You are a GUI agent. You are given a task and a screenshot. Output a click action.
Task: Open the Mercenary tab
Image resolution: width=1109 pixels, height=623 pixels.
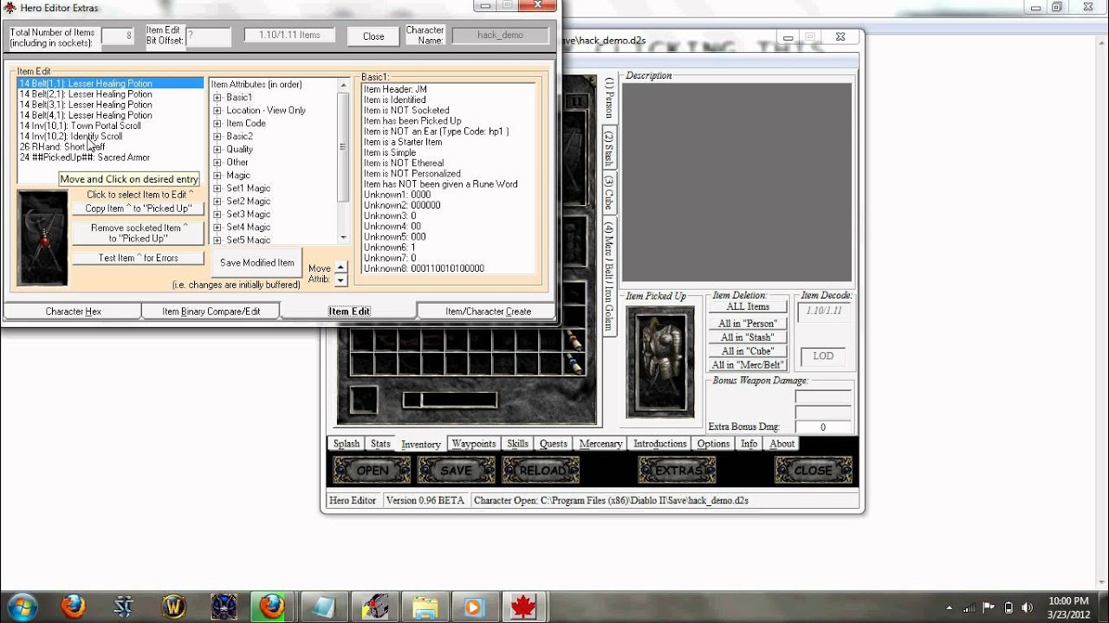[600, 444]
